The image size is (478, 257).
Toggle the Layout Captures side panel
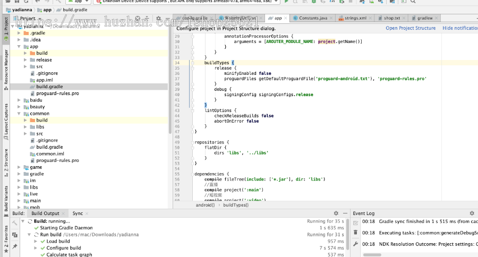(6, 119)
